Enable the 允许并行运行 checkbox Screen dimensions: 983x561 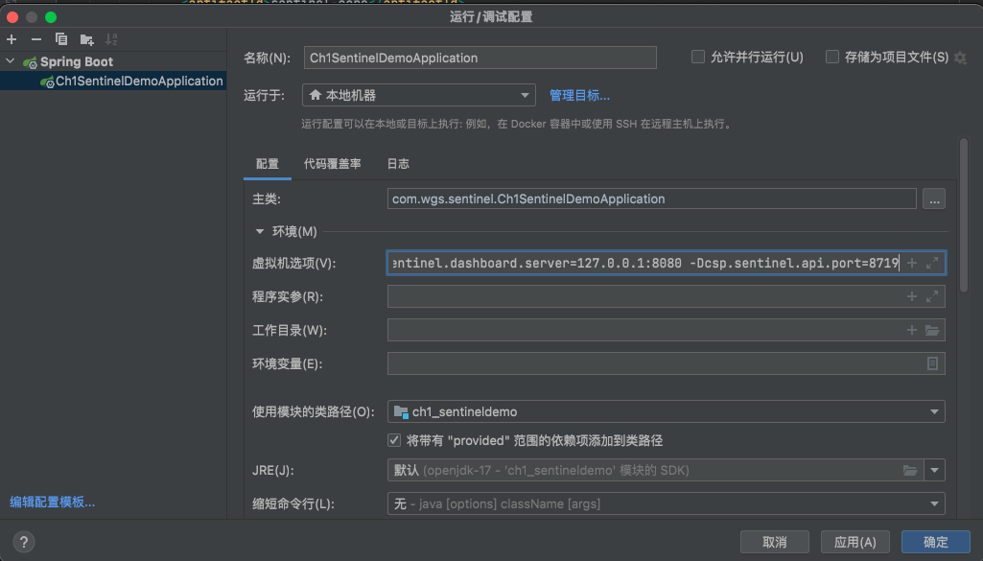698,58
